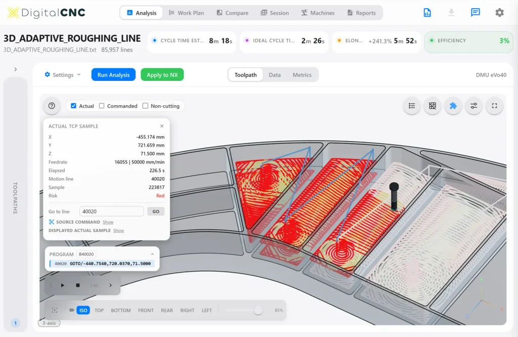This screenshot has height=337, width=518.
Task: Switch to REAR view
Action: [x=167, y=310]
